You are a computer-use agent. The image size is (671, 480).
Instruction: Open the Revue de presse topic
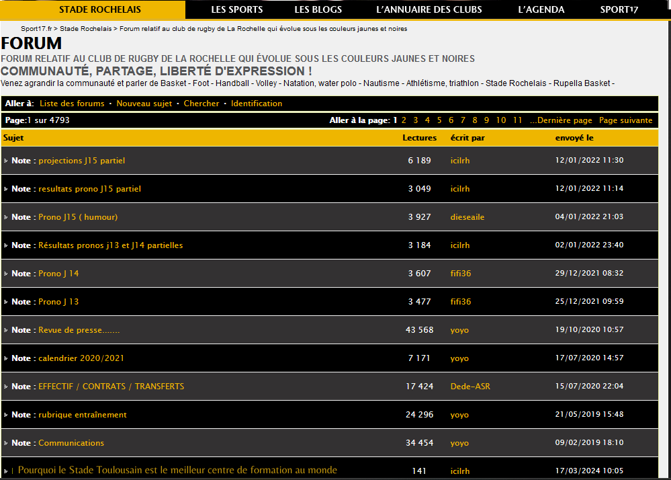click(x=79, y=330)
